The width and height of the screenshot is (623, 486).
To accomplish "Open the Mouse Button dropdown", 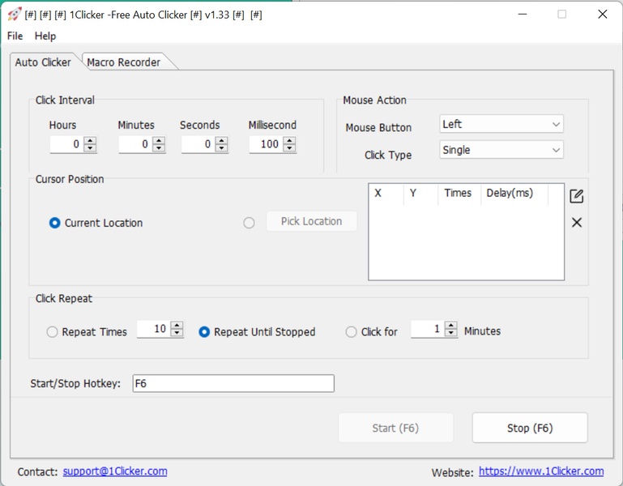I will [x=501, y=124].
